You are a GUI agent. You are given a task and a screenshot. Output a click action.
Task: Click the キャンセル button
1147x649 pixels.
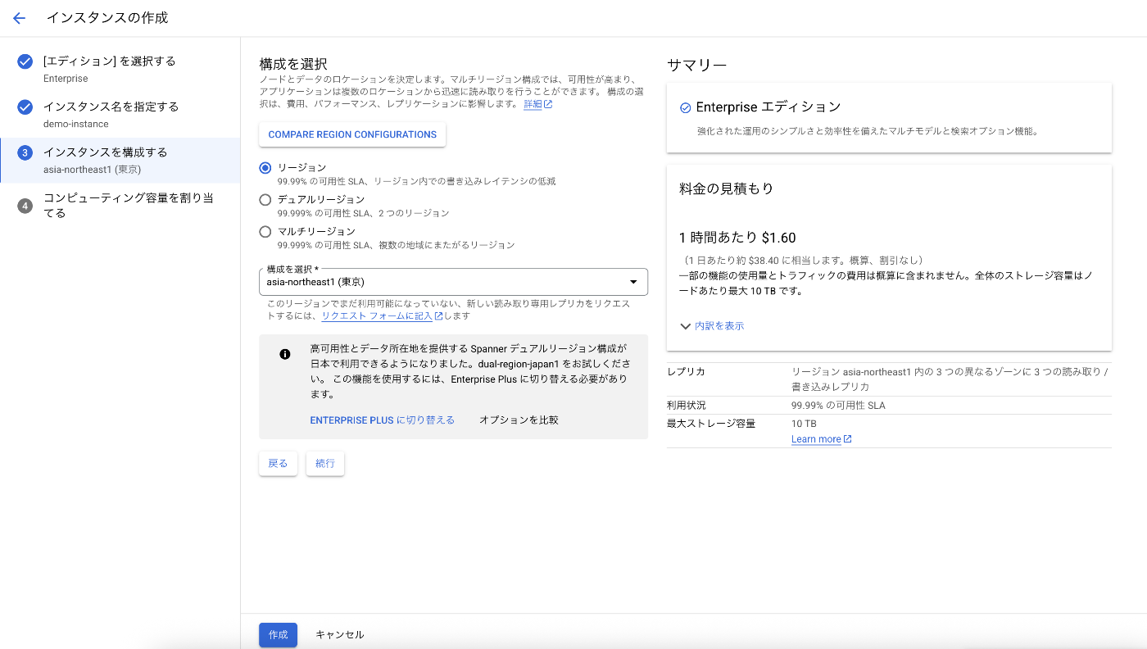pyautogui.click(x=340, y=635)
